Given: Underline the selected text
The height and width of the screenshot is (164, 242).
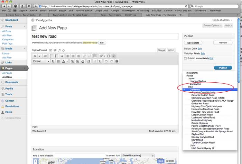Looking at the screenshot, I should coord(53,61).
